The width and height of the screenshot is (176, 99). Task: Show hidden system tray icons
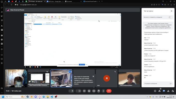(x=147, y=97)
